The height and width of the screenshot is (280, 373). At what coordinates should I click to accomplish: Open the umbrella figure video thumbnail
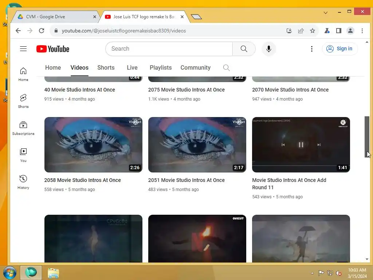pos(301,238)
